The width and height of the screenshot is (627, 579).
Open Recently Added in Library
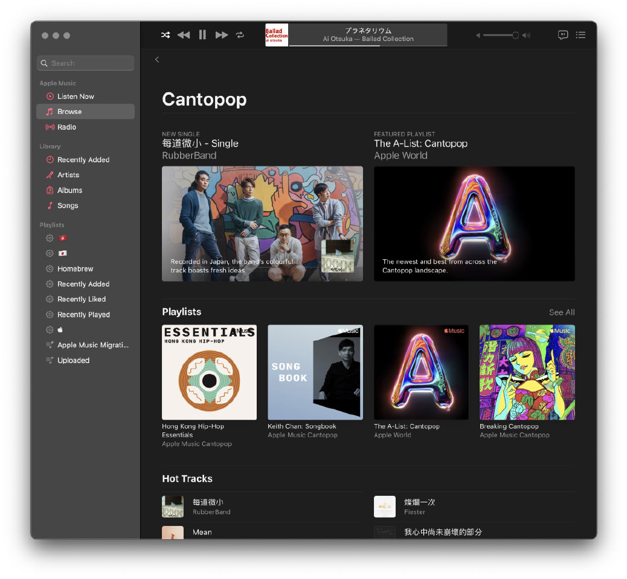click(83, 160)
